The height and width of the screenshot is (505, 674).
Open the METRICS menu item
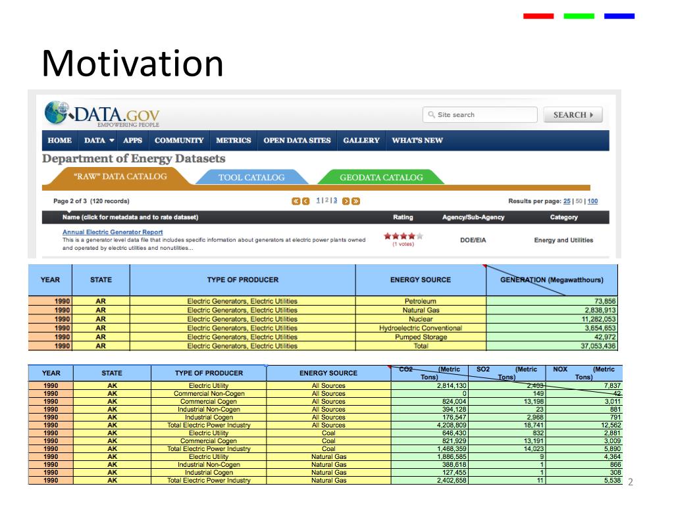tap(234, 141)
